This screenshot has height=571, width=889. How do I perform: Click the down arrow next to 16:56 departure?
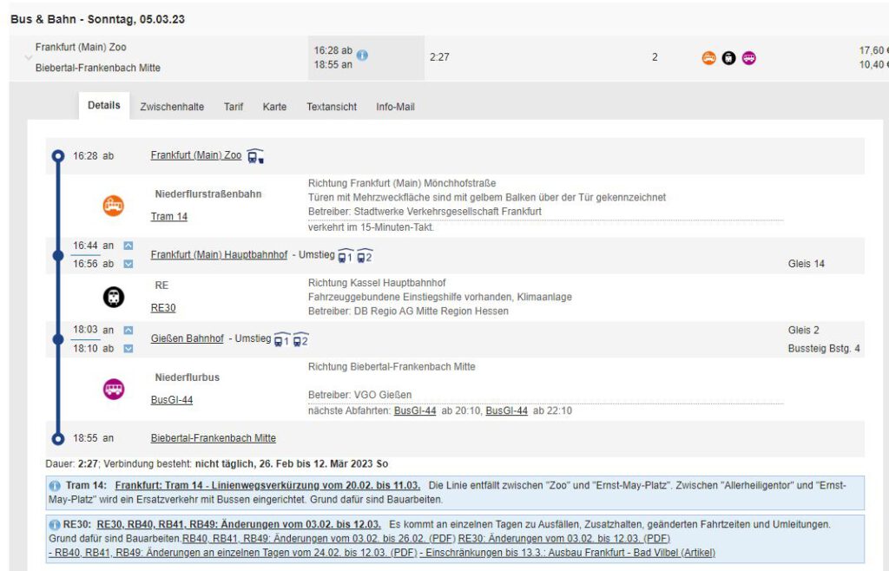tap(128, 264)
